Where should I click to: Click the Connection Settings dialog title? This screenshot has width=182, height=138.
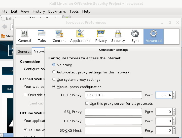[114, 50]
